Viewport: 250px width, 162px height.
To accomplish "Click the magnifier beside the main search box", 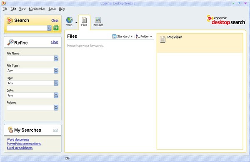I will (50, 28).
